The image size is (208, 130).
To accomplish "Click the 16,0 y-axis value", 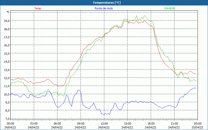I will (7, 45).
